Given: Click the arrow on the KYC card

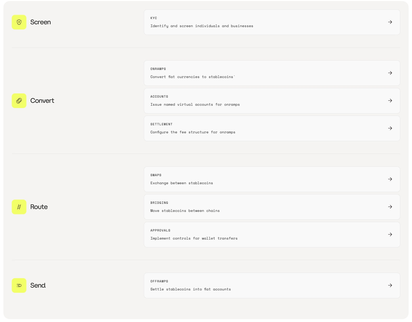Looking at the screenshot, I should pyautogui.click(x=390, y=22).
